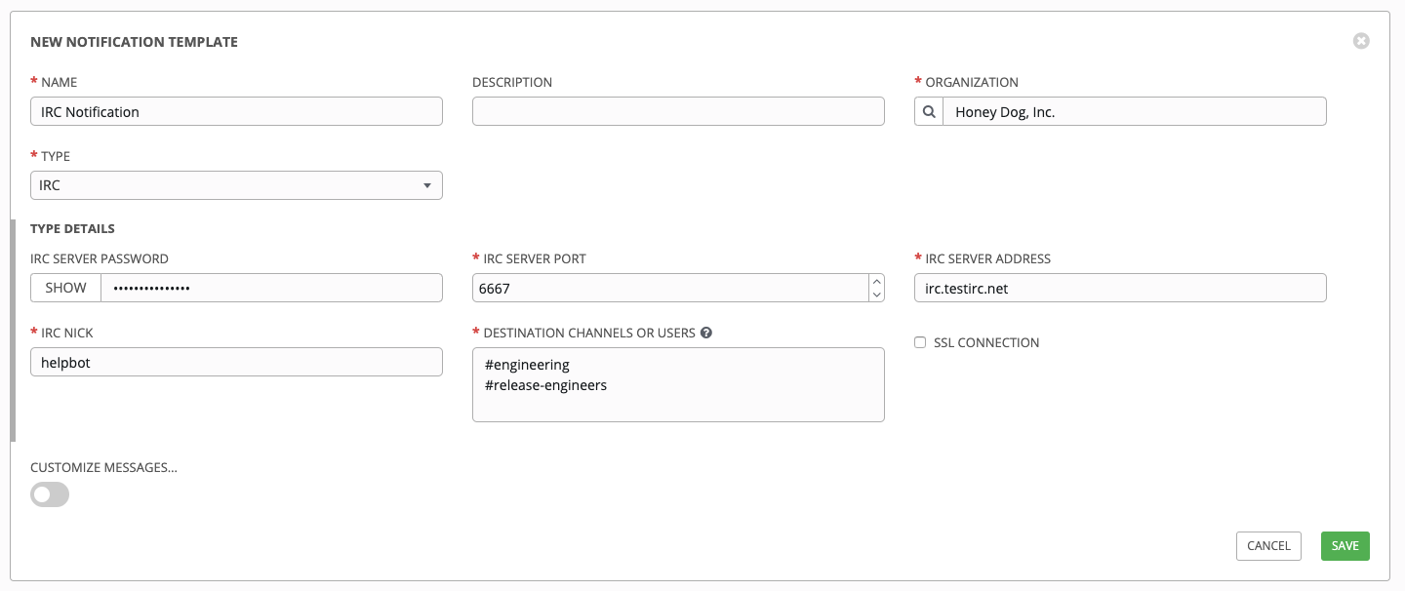Image resolution: width=1405 pixels, height=591 pixels.
Task: Click the empty Description field
Action: click(x=678, y=111)
